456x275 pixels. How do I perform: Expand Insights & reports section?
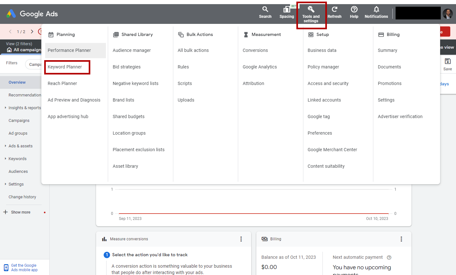click(5, 108)
